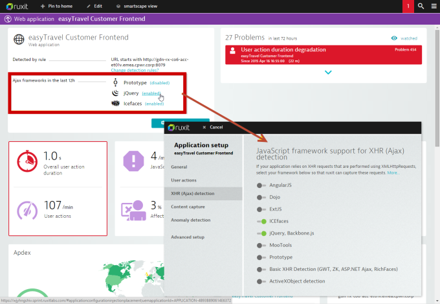Image resolution: width=440 pixels, height=304 pixels.
Task: Click the Problem 454 label
Action: click(x=406, y=50)
